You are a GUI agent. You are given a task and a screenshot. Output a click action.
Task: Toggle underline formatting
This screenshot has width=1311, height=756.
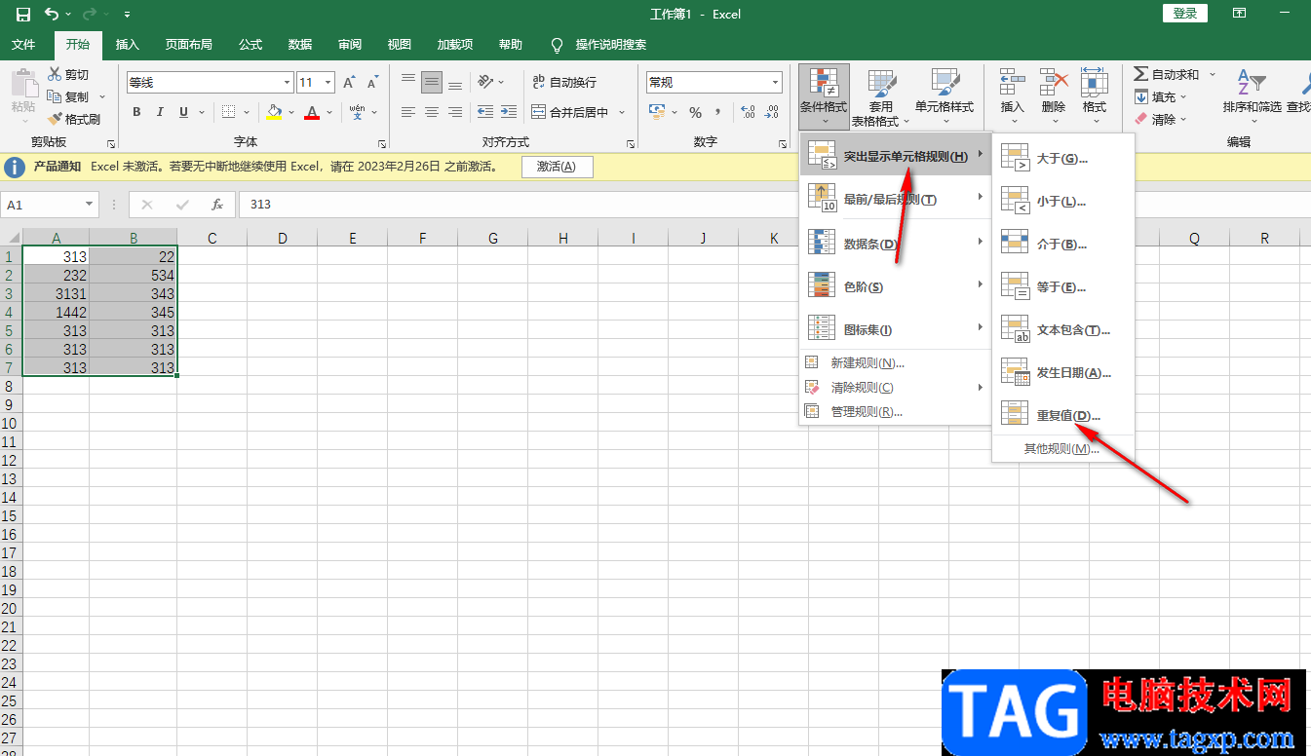(x=183, y=112)
